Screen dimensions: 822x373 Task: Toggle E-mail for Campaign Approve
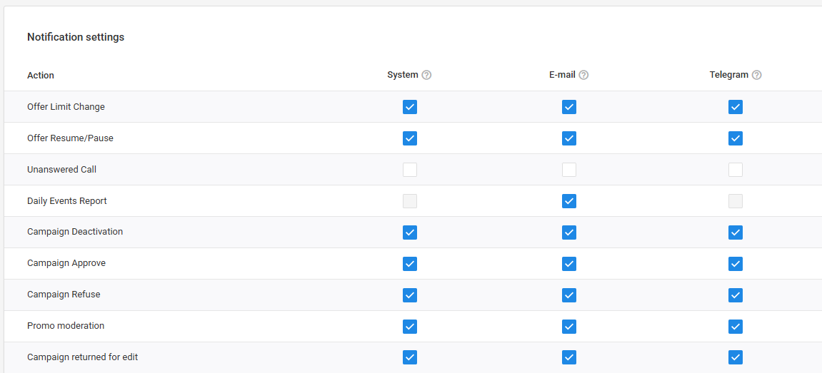pyautogui.click(x=568, y=263)
